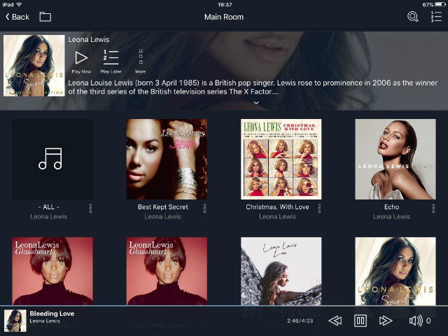Click the playback progress line
The height and width of the screenshot is (336, 448).
[224, 305]
